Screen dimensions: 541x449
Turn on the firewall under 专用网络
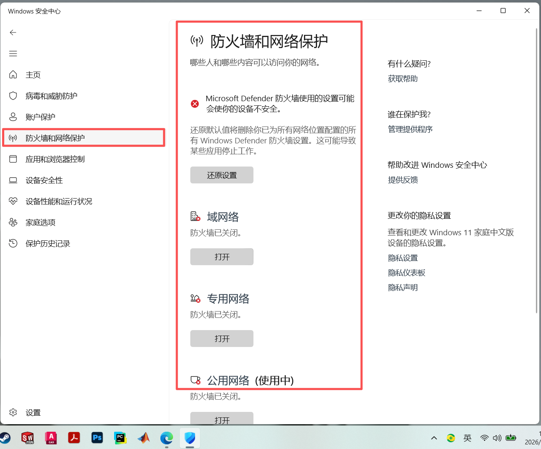222,339
